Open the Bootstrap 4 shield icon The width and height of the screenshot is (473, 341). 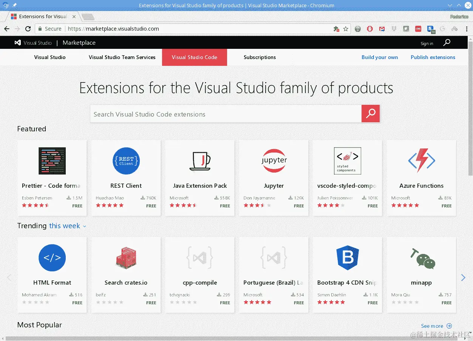[348, 258]
